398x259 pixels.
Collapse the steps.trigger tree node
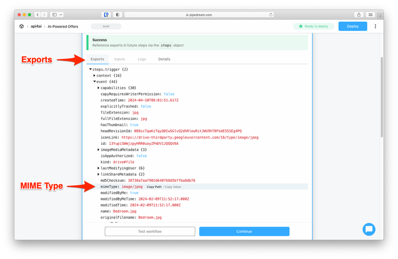point(90,69)
